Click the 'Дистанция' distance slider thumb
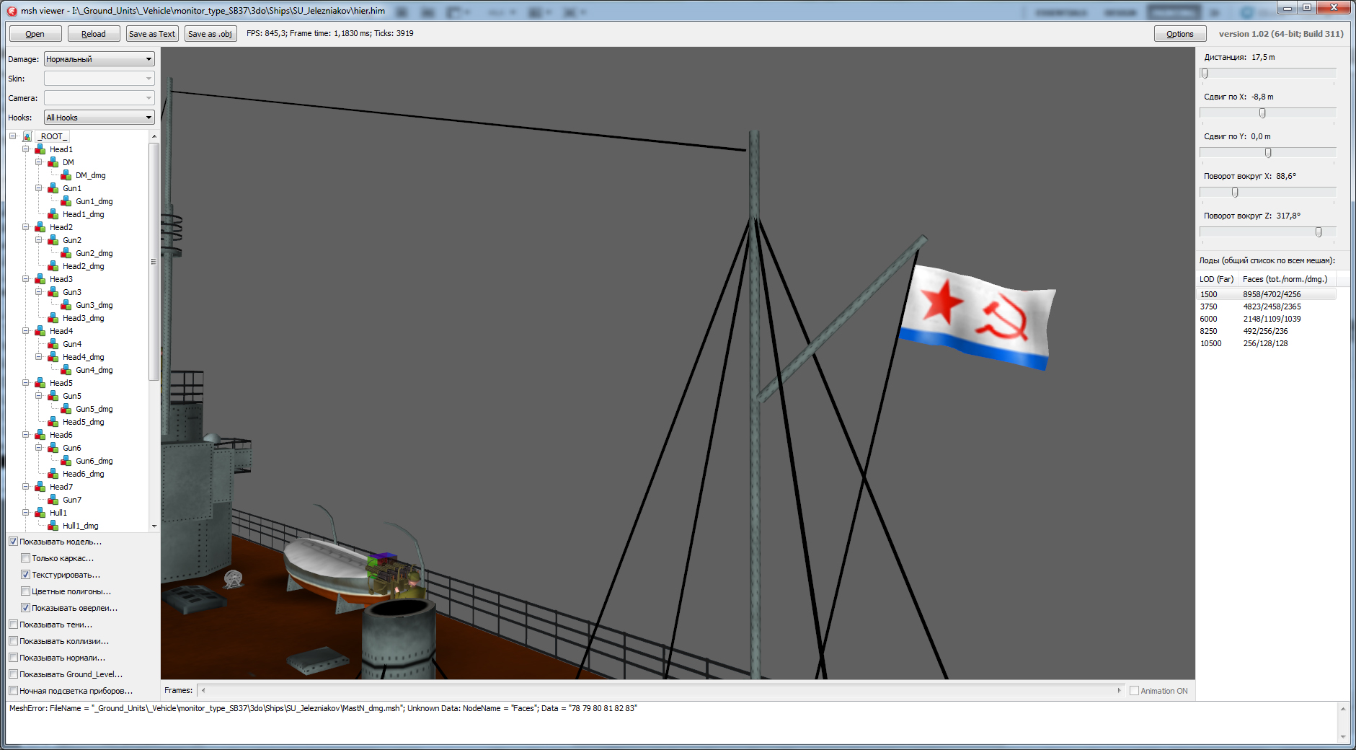The image size is (1356, 750). 1204,74
